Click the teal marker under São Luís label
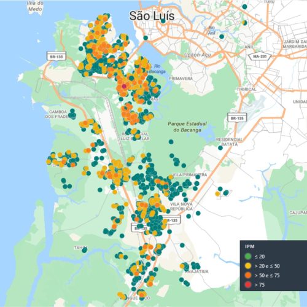The width and height of the screenshot is (307, 307). [163, 21]
